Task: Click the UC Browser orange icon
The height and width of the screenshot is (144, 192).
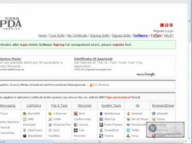Action: tap(92, 85)
